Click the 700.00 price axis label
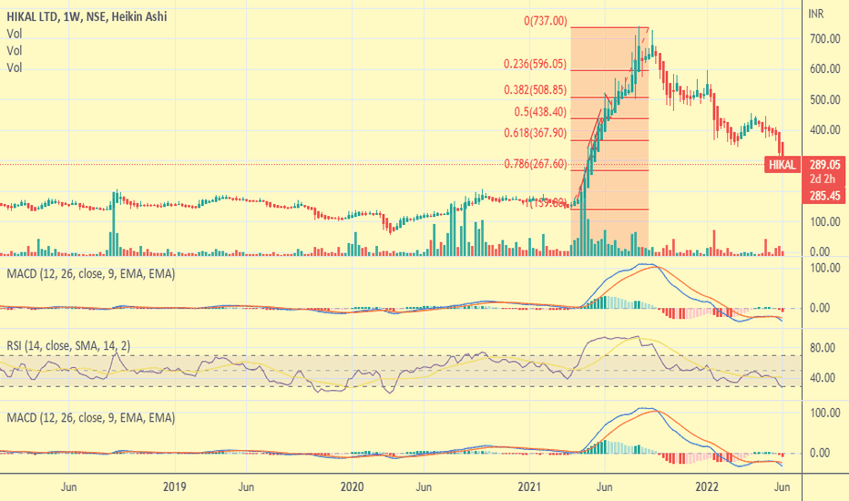The width and height of the screenshot is (849, 501). pyautogui.click(x=824, y=39)
